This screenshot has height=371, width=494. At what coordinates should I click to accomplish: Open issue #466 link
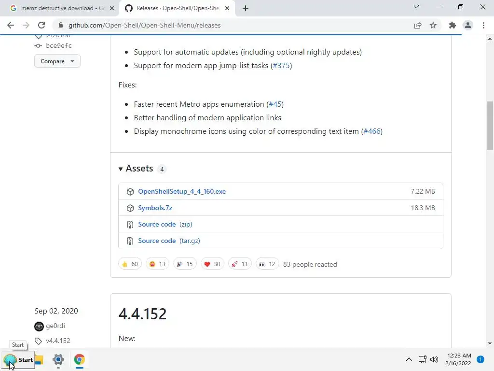pyautogui.click(x=372, y=131)
